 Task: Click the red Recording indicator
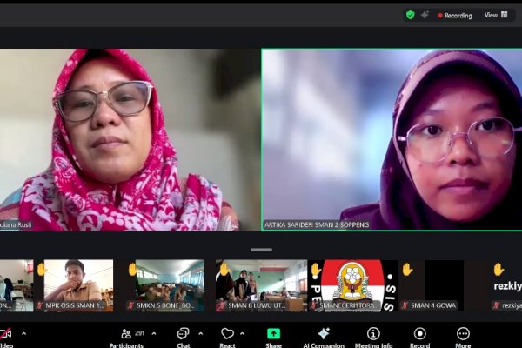pyautogui.click(x=455, y=16)
